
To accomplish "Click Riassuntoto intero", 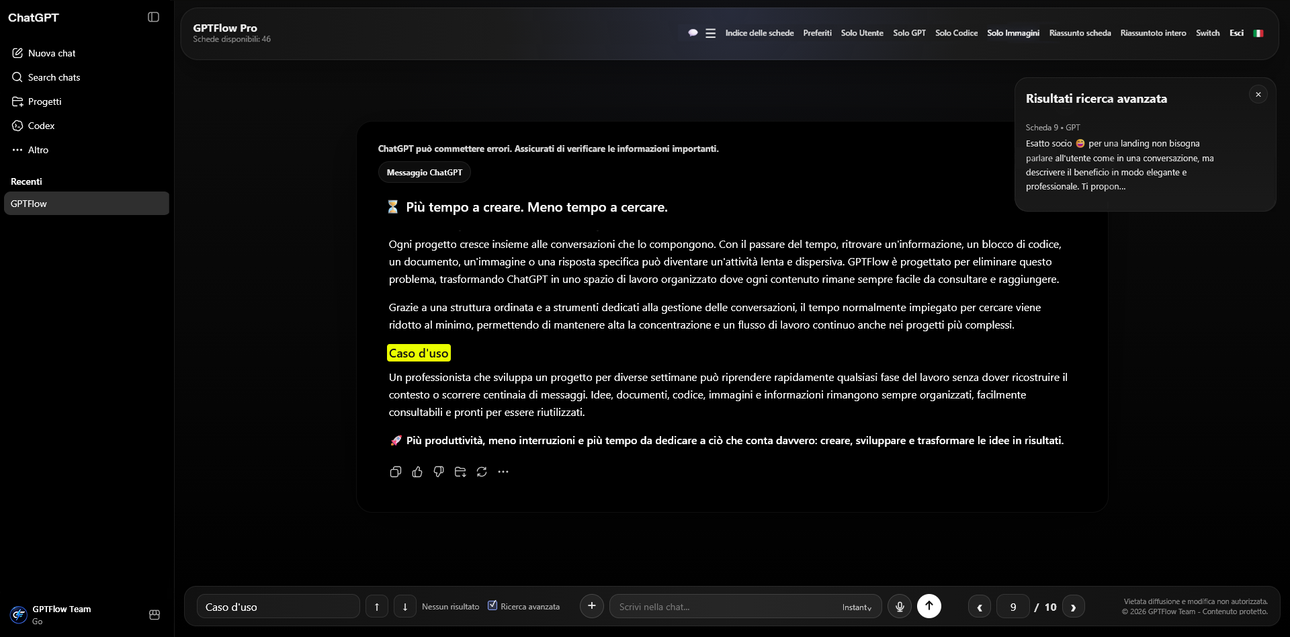I will (1153, 33).
